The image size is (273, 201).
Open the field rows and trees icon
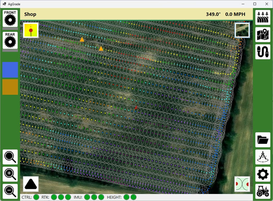click(263, 17)
